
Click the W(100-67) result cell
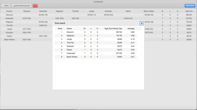pos(128,18)
